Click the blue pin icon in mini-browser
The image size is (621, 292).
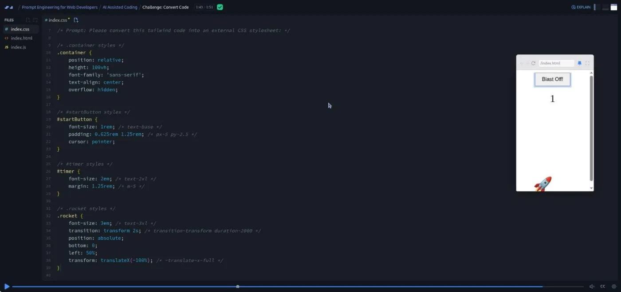click(x=579, y=63)
